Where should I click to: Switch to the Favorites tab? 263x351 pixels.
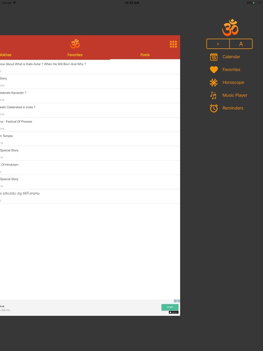tap(75, 55)
